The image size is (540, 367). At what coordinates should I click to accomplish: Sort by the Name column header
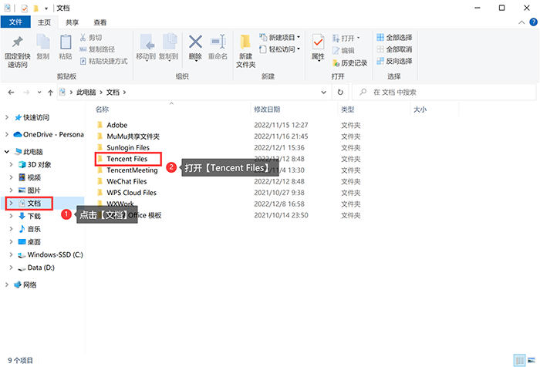point(103,109)
